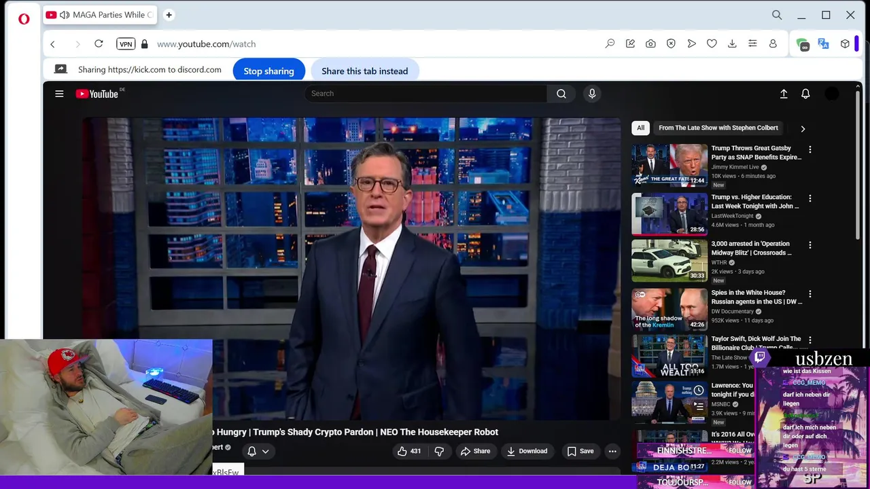
Task: Open the Opera main menu logo
Action: [x=24, y=19]
